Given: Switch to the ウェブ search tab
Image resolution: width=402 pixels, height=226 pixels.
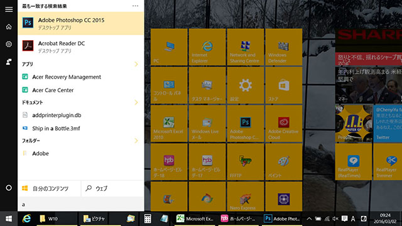Looking at the screenshot, I should click(112, 188).
